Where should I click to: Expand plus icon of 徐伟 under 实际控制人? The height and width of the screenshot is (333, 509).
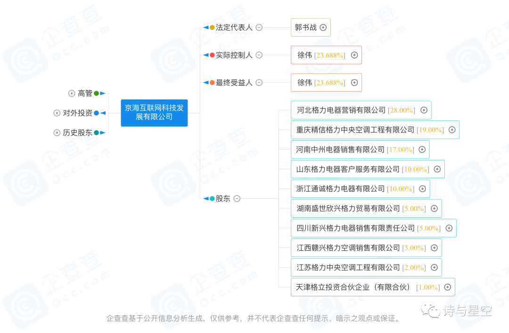(354, 55)
